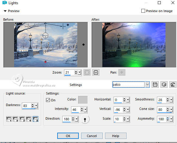Select the red light marker at bottom of Before
The image size is (177, 143).
(x=45, y=62)
